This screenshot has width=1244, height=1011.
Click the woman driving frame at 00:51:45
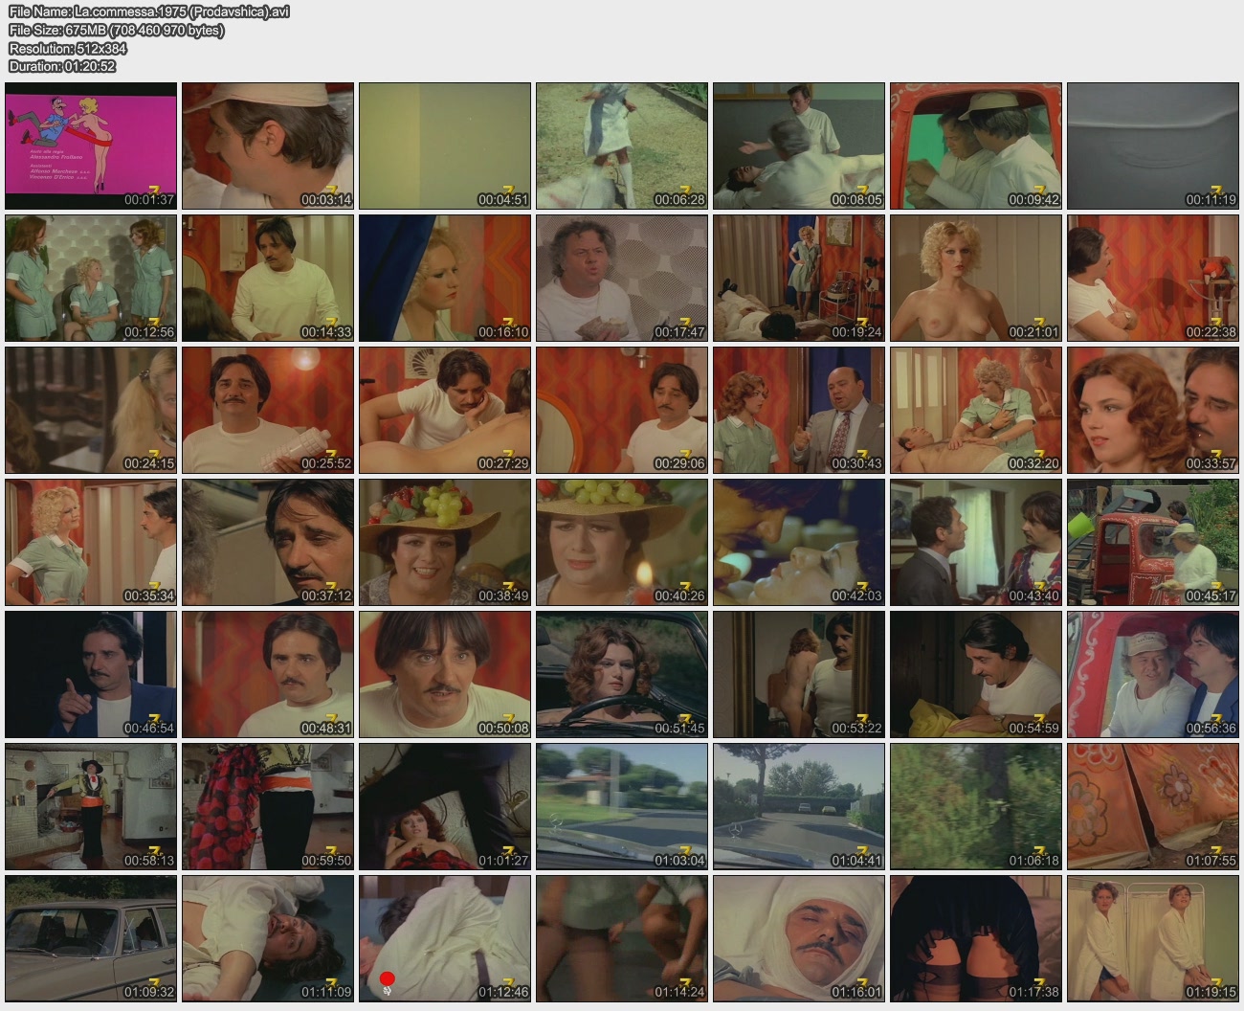[622, 674]
